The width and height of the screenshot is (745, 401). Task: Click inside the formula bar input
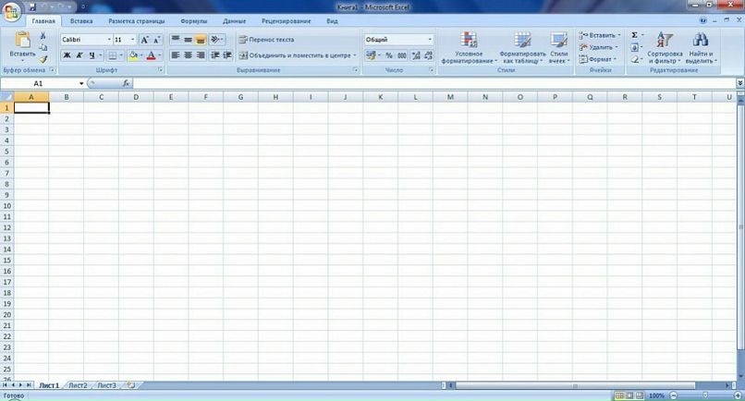[x=434, y=83]
